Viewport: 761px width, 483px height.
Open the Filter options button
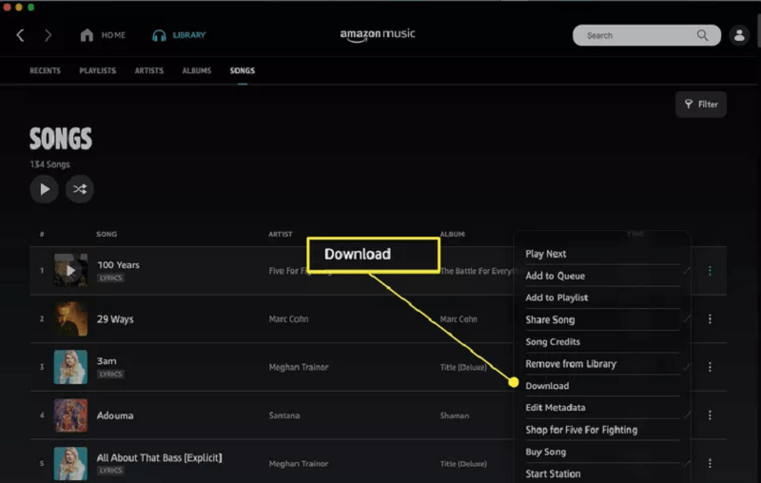pyautogui.click(x=701, y=105)
